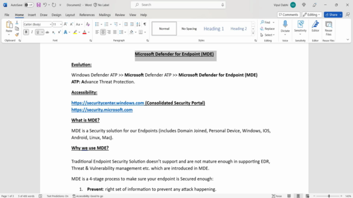Apply text highlight color

pos(75,32)
